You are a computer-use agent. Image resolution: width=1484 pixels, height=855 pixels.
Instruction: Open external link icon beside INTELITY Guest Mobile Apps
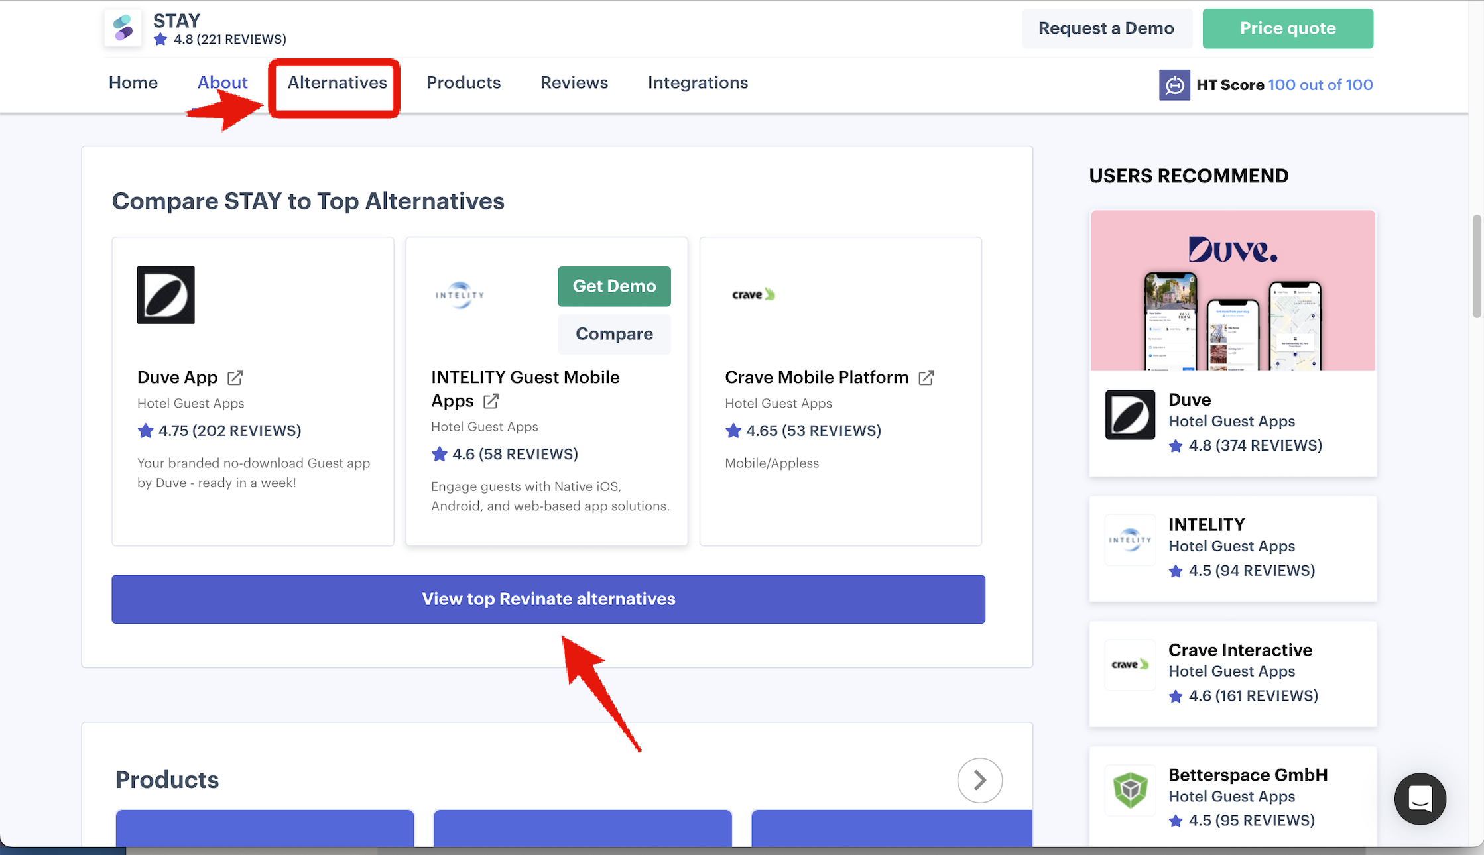[491, 401]
